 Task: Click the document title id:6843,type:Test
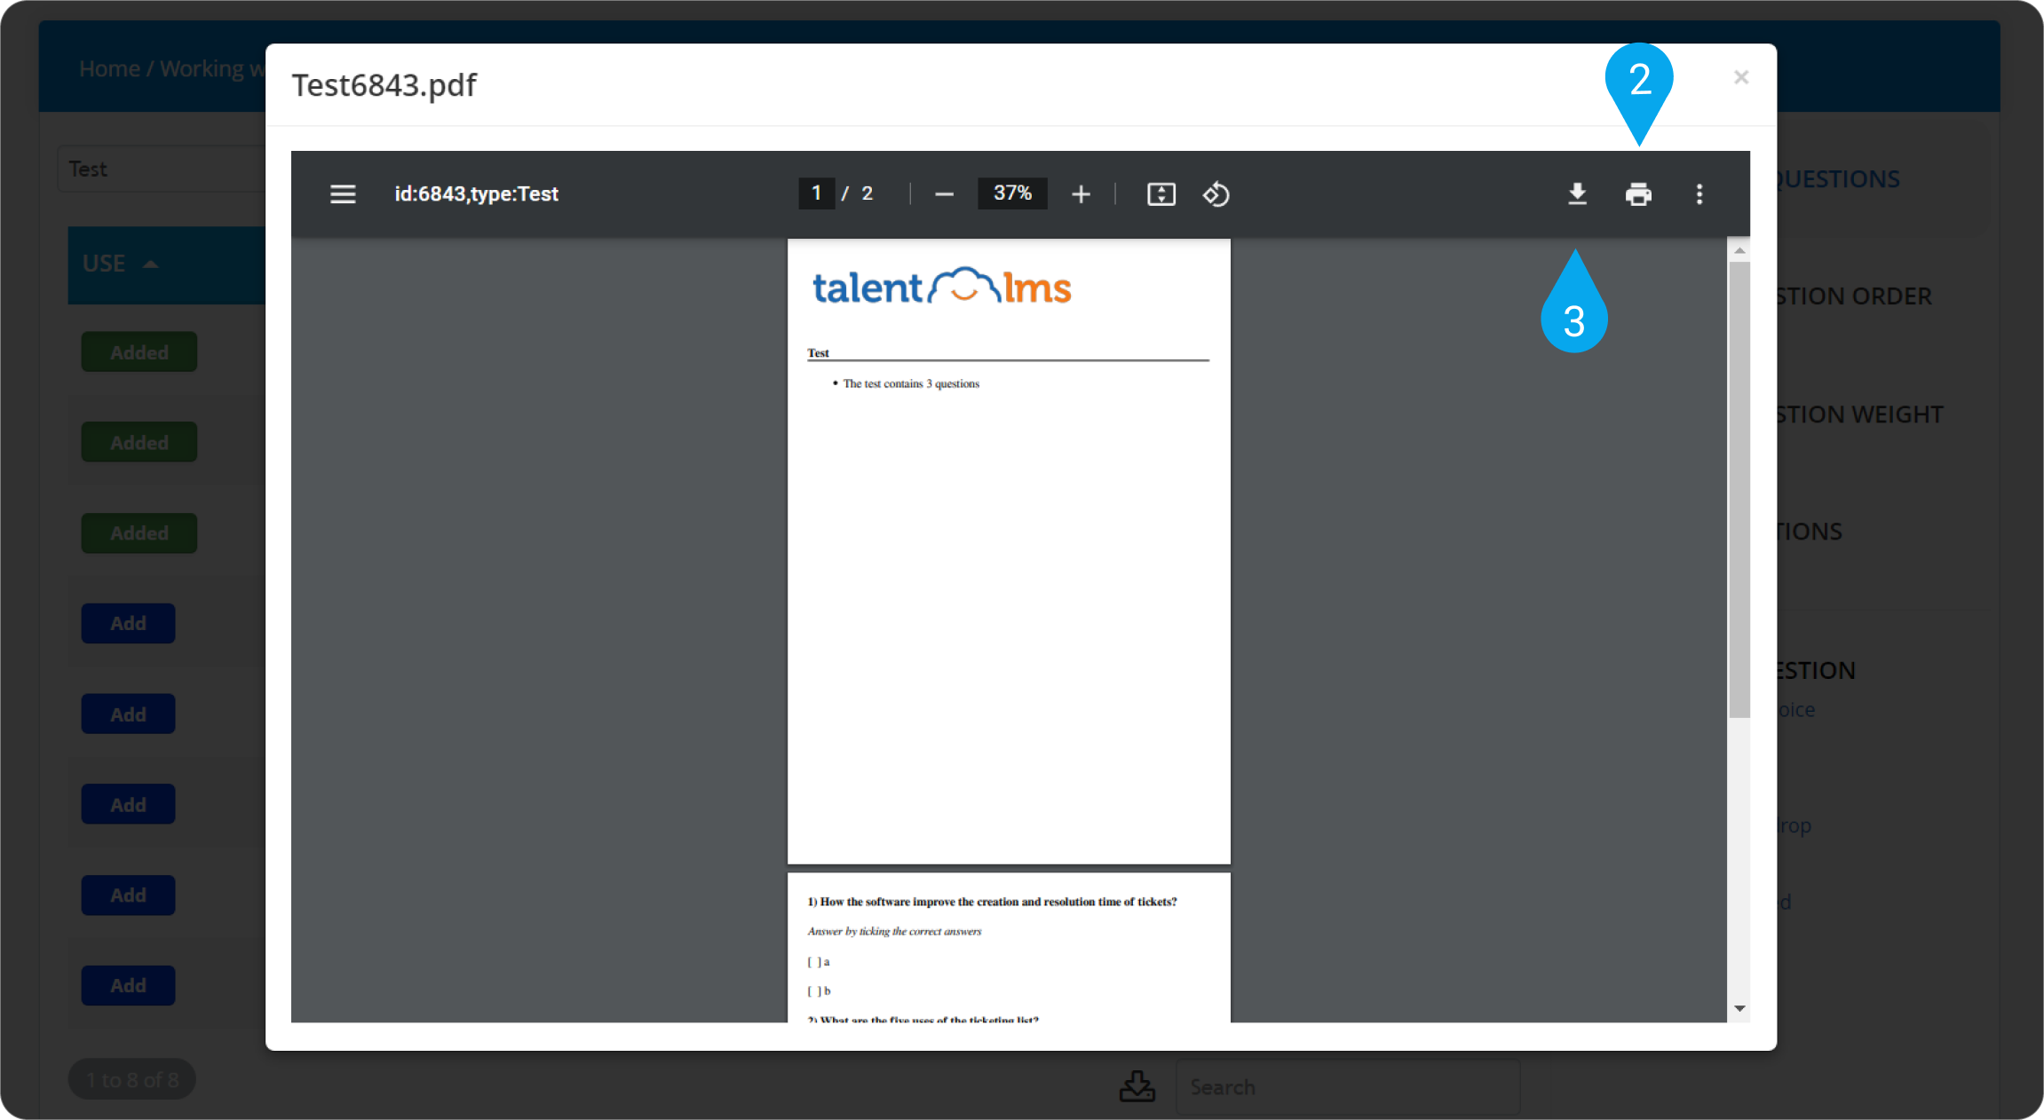(x=476, y=193)
